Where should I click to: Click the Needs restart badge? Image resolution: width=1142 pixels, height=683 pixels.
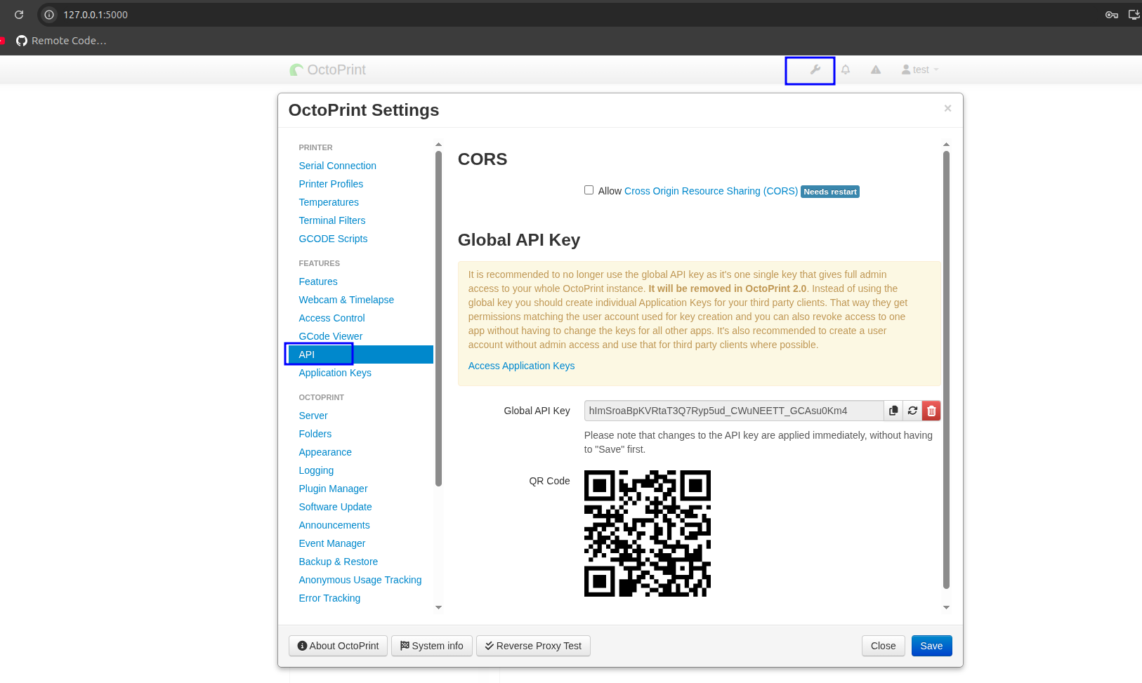click(x=830, y=192)
